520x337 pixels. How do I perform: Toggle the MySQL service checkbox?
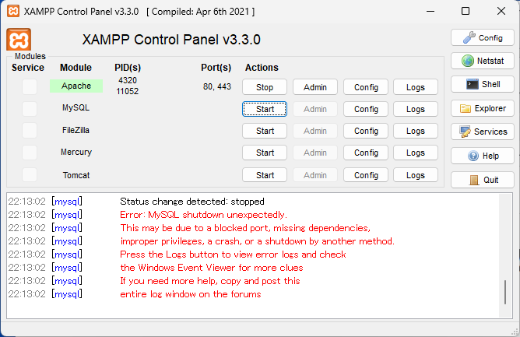tap(30, 109)
